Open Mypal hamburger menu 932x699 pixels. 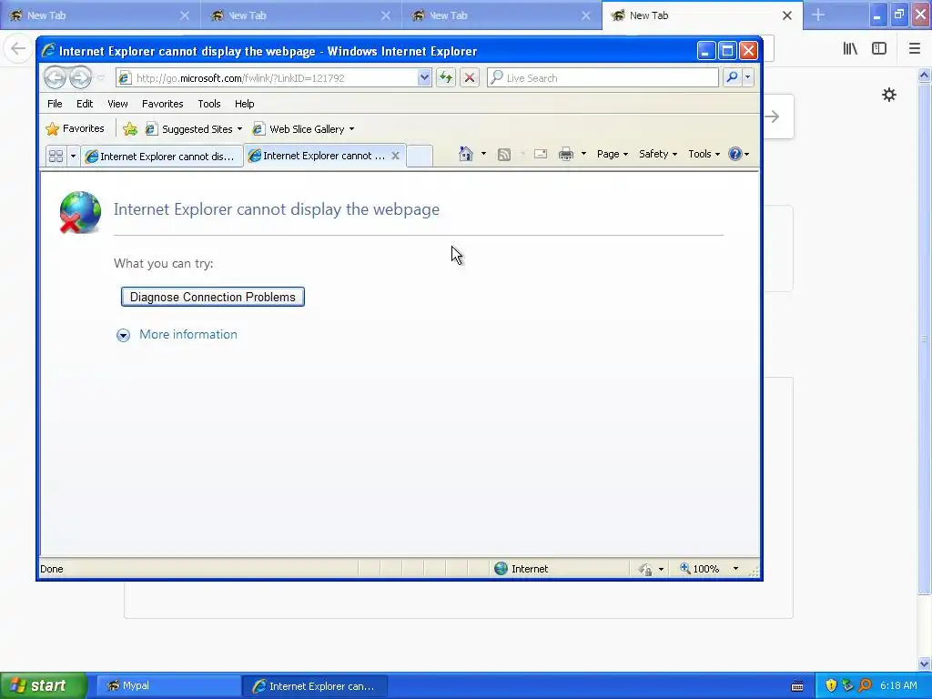(914, 49)
